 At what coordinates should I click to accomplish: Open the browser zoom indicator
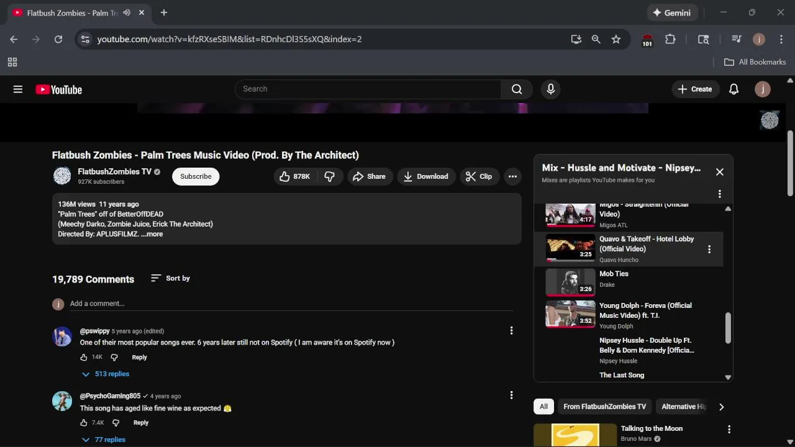tap(596, 39)
